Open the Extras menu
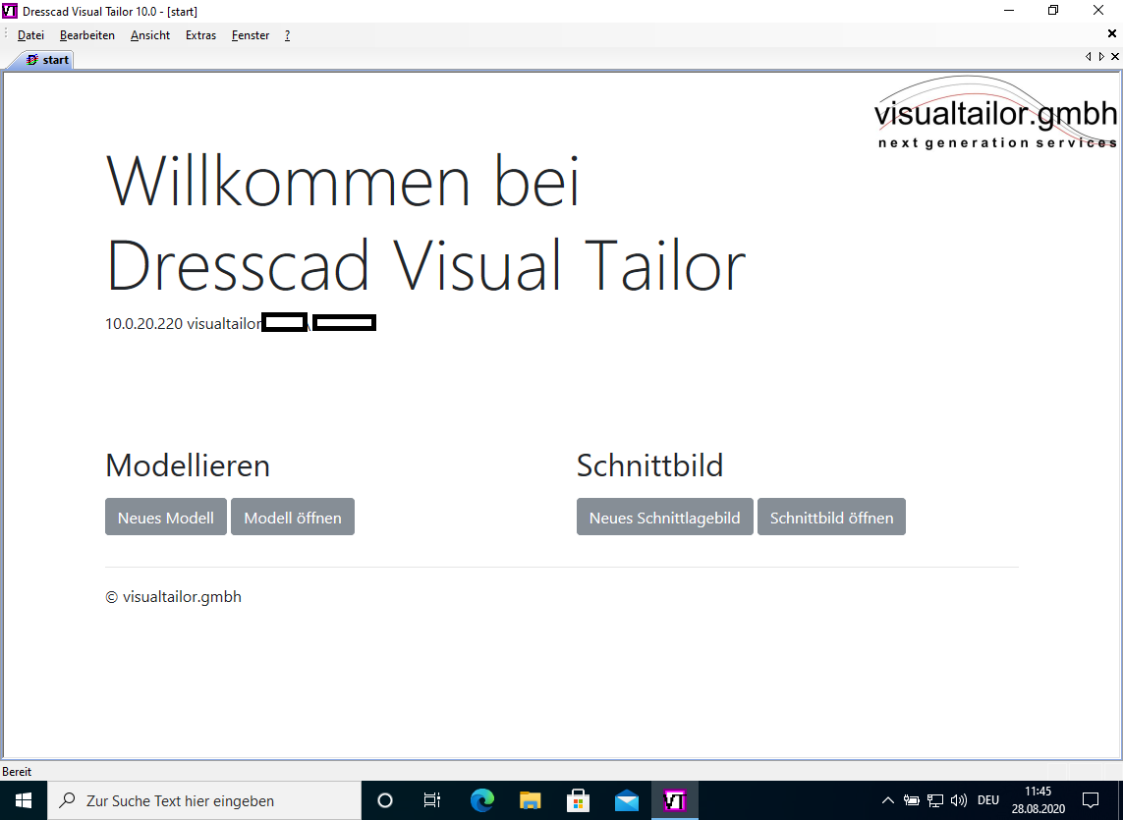1123x820 pixels. [200, 35]
